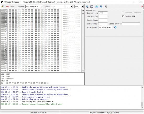
Task: Click the green import template icon
Action: (97, 7)
